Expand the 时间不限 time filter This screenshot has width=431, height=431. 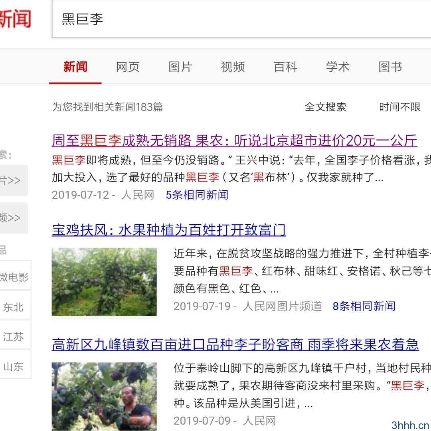point(400,107)
